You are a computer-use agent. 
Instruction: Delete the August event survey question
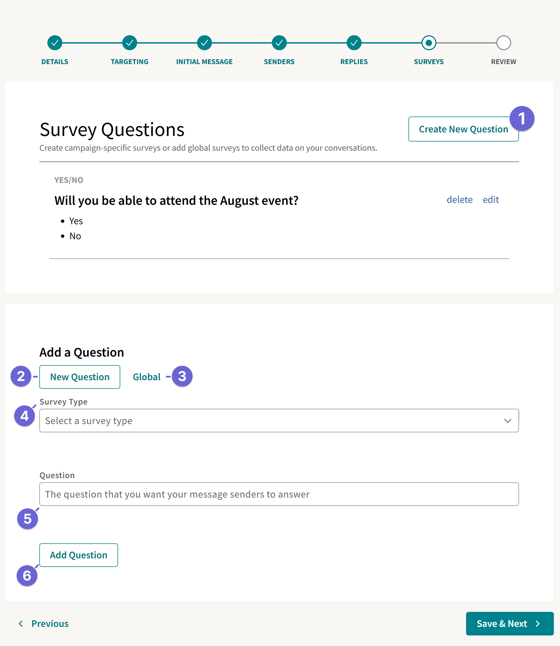click(460, 200)
